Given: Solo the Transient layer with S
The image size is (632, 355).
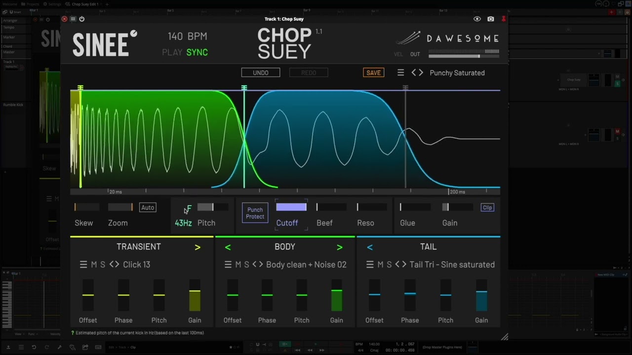Looking at the screenshot, I should 103,265.
